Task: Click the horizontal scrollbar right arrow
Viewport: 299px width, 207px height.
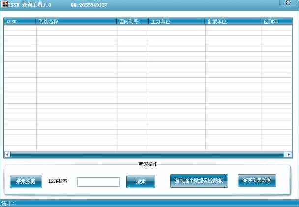Action: click(289, 155)
